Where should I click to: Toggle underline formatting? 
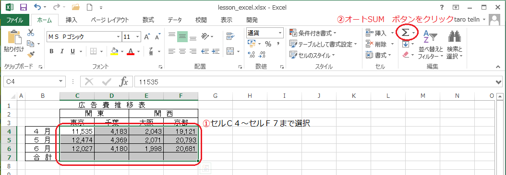72,51
